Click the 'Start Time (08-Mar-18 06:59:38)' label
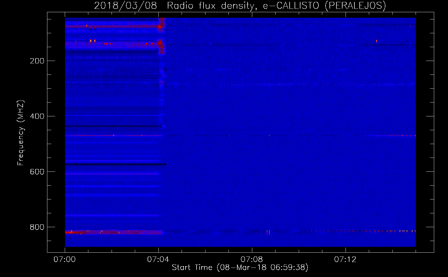Screen dimensions: 448x277 click(x=240, y=268)
